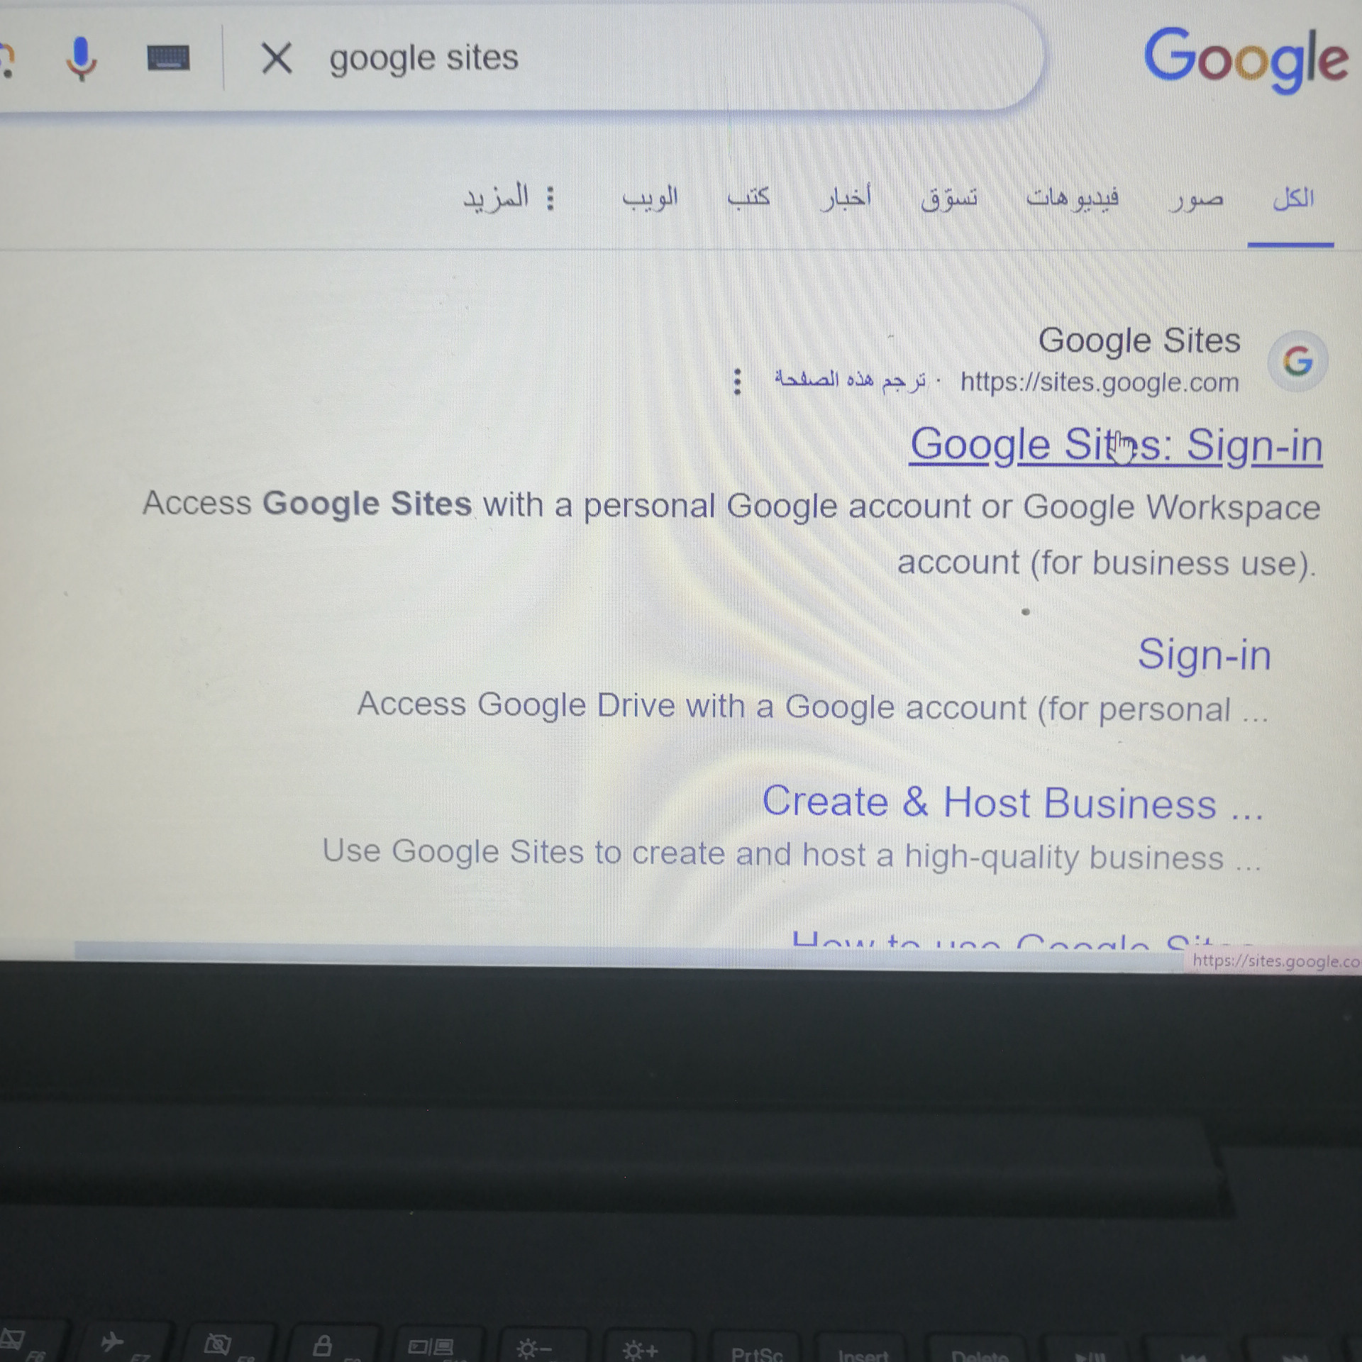Screen dimensions: 1362x1362
Task: Select the الكل results tab
Action: click(1292, 199)
